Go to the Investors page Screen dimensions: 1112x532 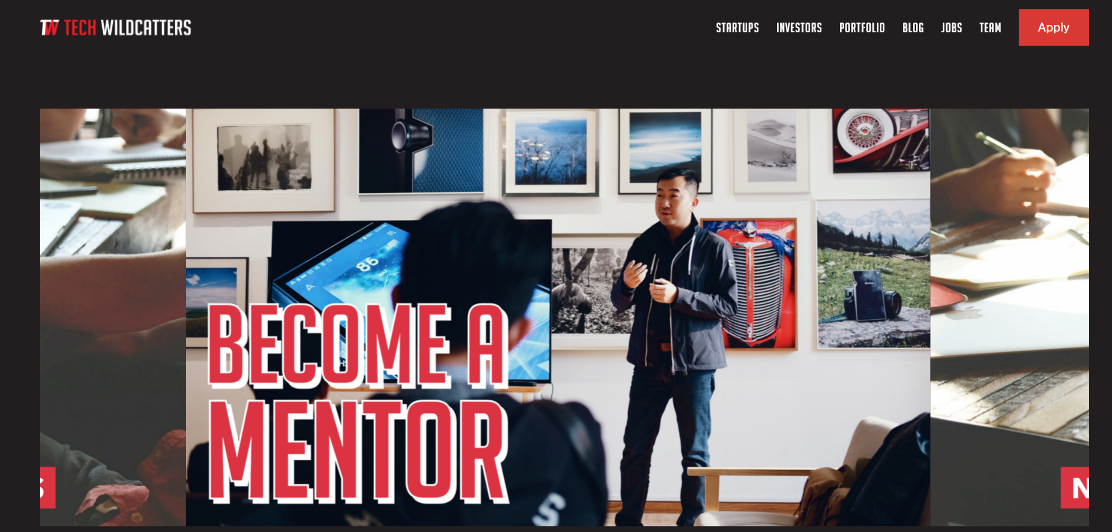[x=799, y=28]
